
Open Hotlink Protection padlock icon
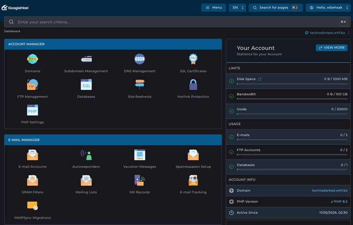coord(193,85)
